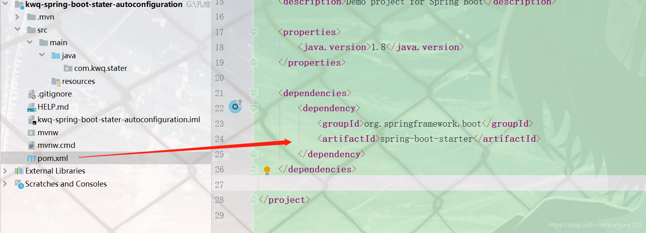Select Scratches and Consoles label
Viewport: 646px width, 233px height.
pos(66,184)
